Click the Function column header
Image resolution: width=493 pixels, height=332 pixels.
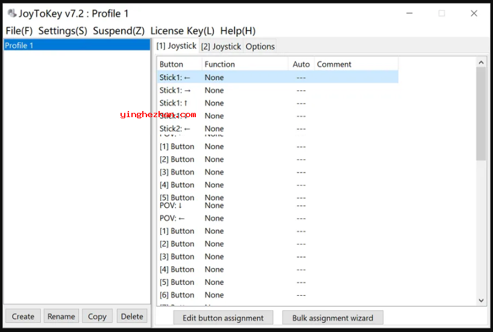245,64
